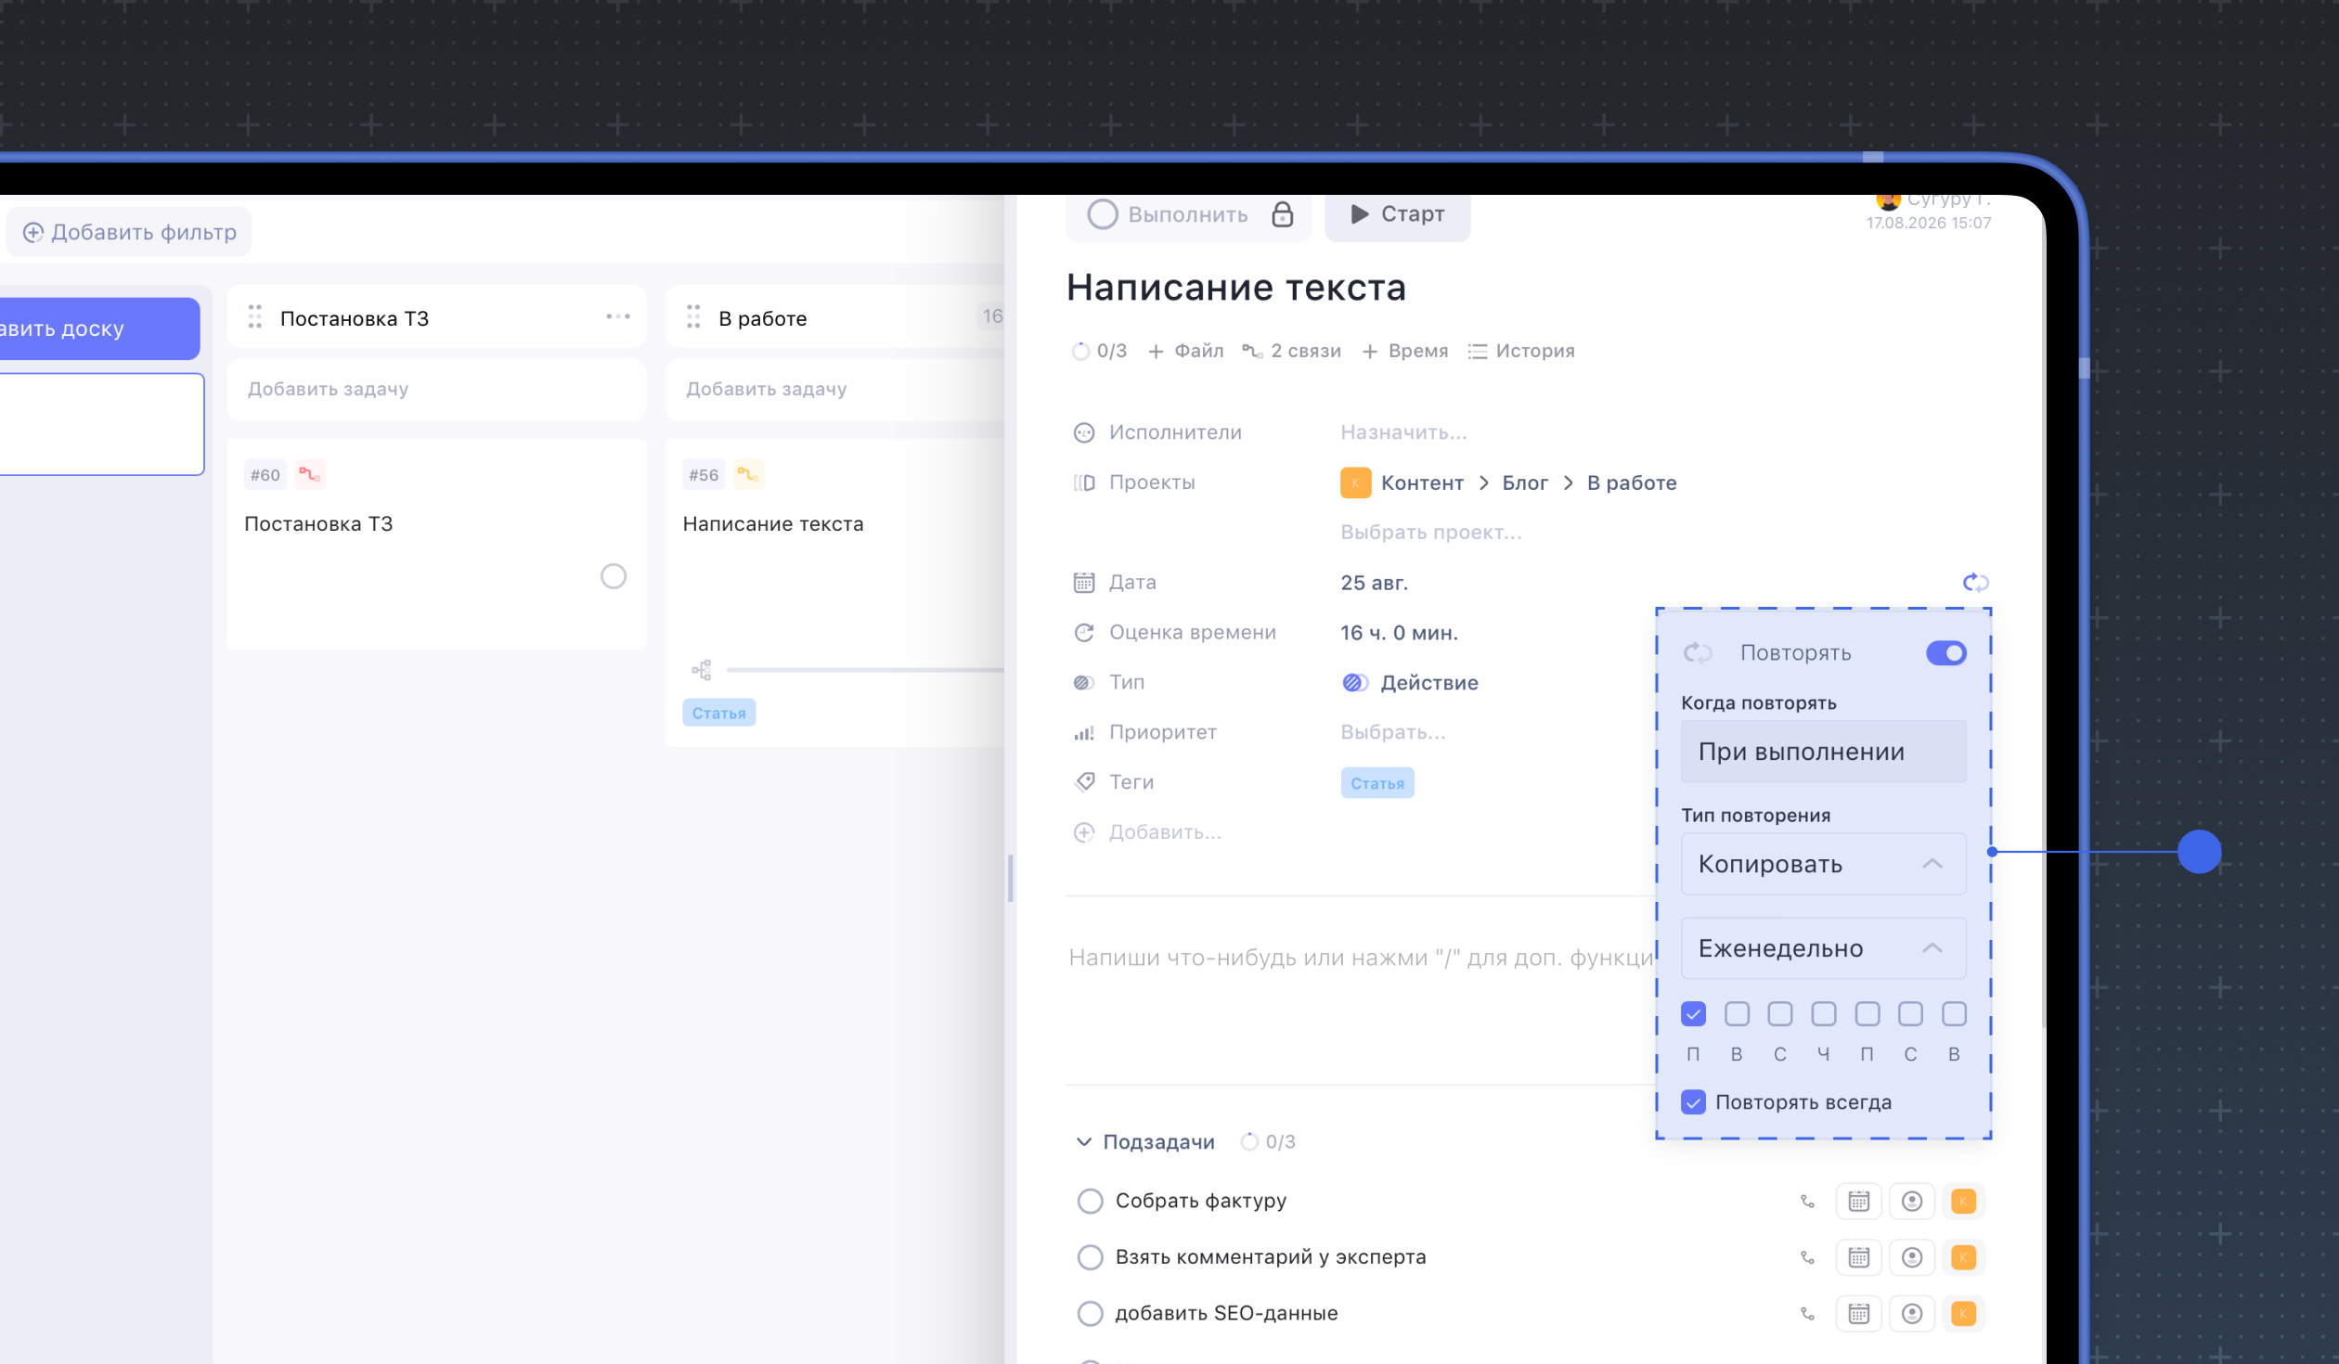Open Постановка ТЗ column options menu
Screen dimensions: 2339x1364
coord(618,317)
